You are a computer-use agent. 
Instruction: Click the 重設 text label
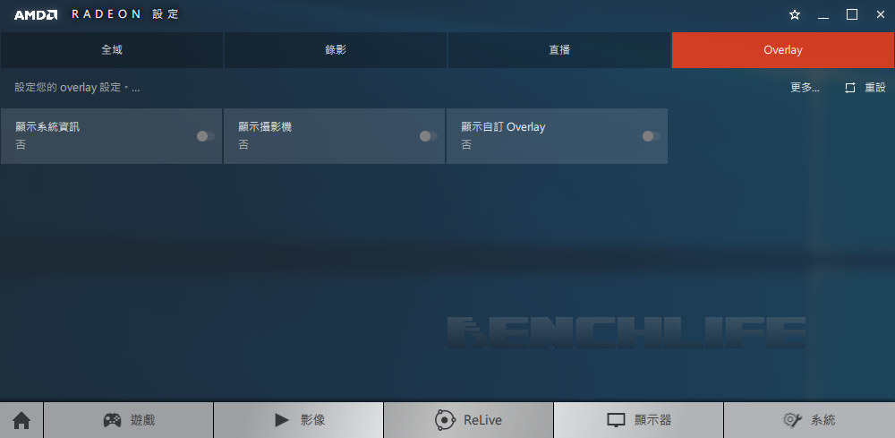click(875, 88)
